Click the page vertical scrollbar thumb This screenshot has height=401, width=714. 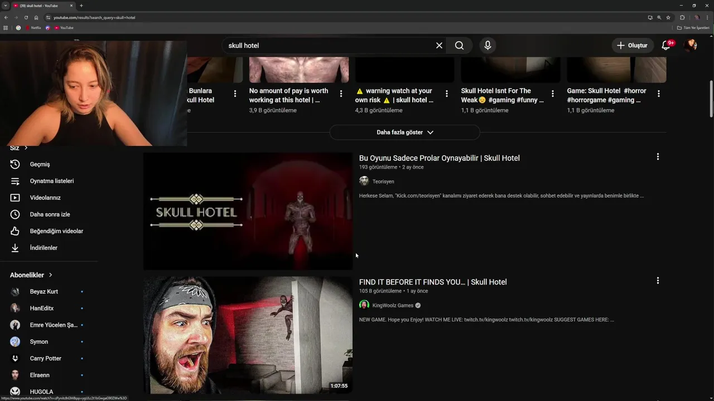(x=711, y=99)
